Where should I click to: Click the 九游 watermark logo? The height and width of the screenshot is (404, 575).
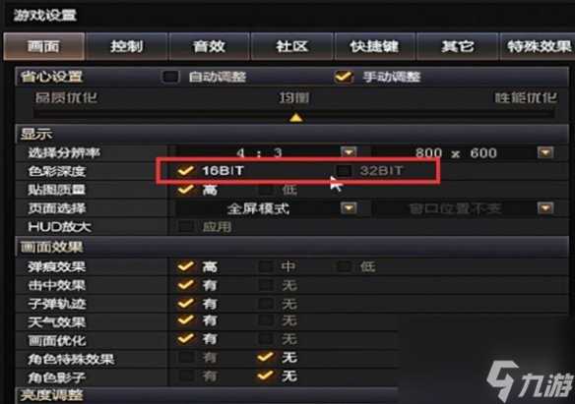530,380
